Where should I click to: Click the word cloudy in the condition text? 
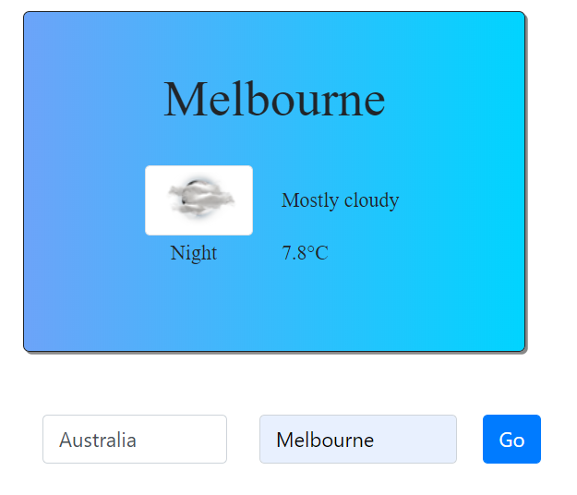(372, 200)
